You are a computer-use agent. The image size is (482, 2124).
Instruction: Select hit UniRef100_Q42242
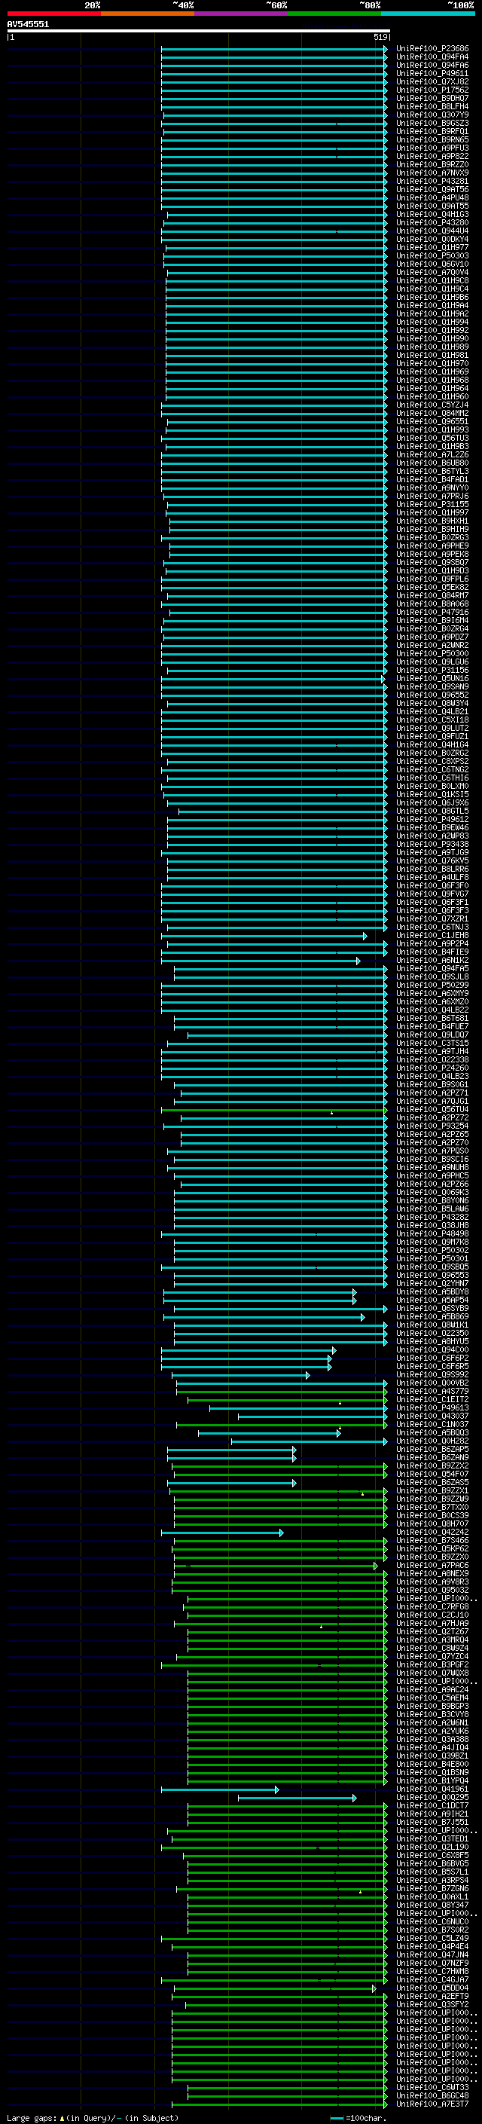click(x=432, y=1532)
